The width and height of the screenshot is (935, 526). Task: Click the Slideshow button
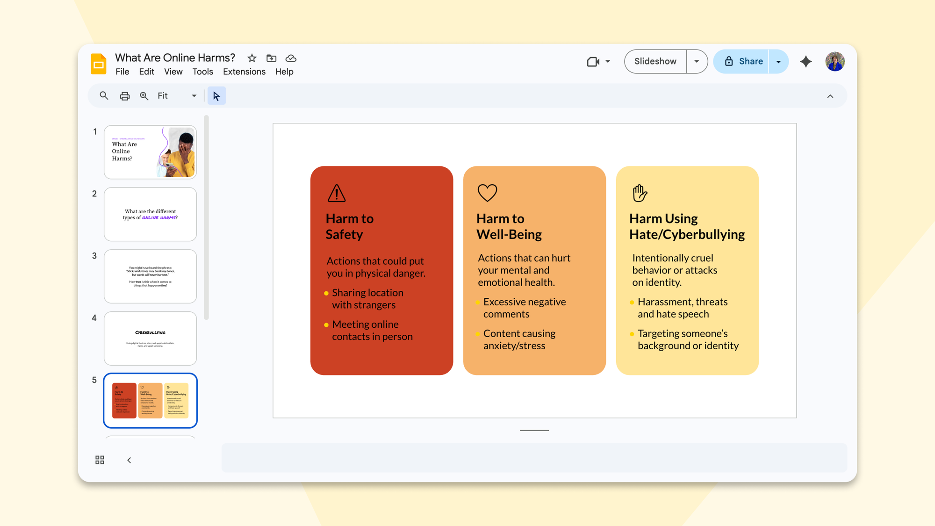click(x=655, y=61)
